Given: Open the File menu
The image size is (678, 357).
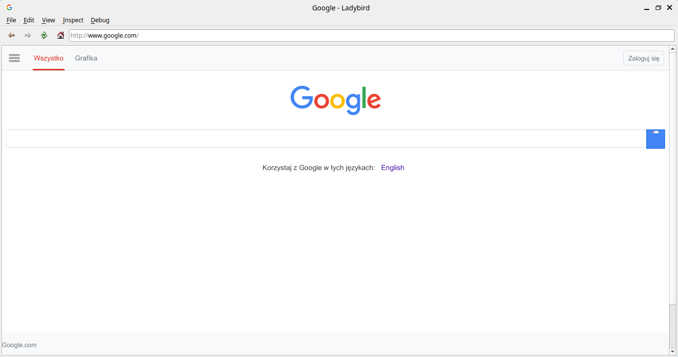Looking at the screenshot, I should pyautogui.click(x=11, y=20).
